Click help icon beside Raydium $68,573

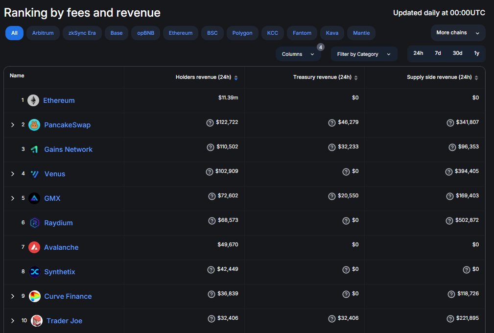coord(212,221)
